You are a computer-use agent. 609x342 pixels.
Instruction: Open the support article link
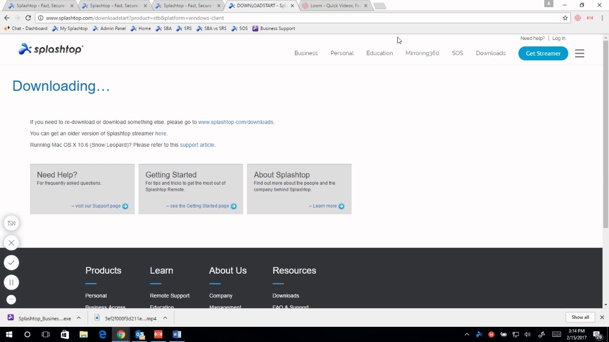pos(197,145)
